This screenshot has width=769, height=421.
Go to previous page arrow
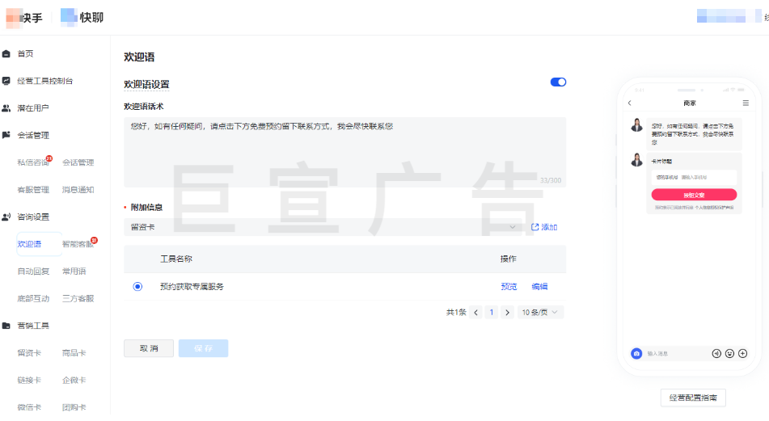475,312
